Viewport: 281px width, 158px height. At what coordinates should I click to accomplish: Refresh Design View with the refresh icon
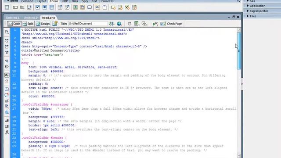click(130, 24)
